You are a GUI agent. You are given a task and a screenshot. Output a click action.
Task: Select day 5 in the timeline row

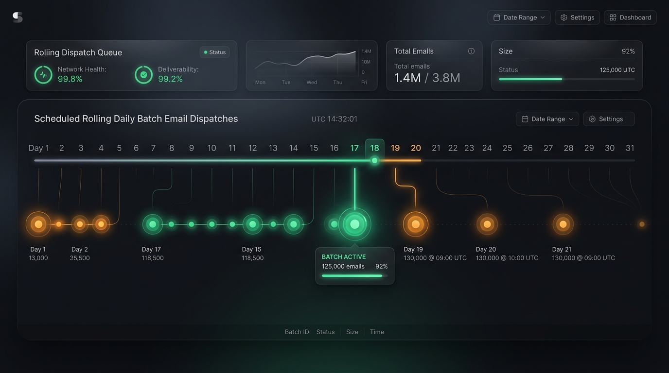[119, 148]
